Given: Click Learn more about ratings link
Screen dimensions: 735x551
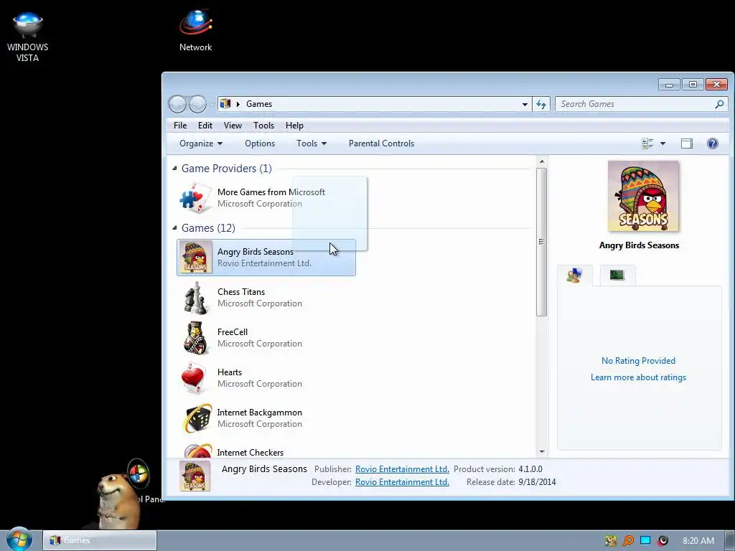Looking at the screenshot, I should coord(638,377).
